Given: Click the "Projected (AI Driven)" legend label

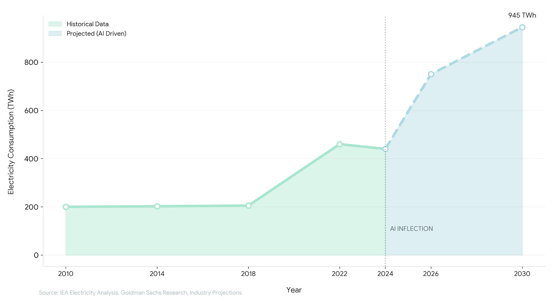Looking at the screenshot, I should 96,33.
